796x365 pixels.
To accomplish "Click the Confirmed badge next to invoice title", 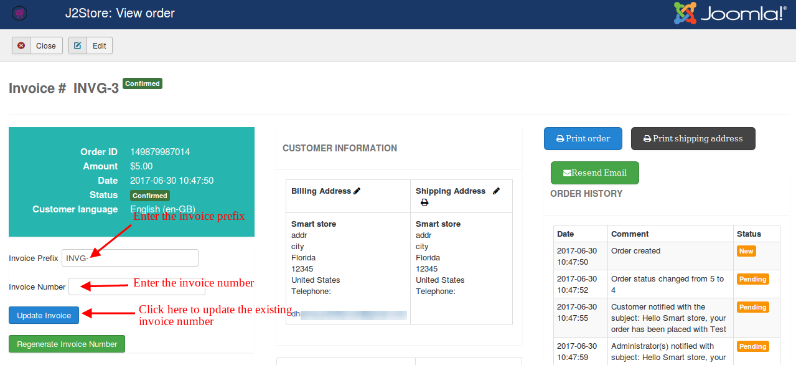I will pyautogui.click(x=143, y=83).
